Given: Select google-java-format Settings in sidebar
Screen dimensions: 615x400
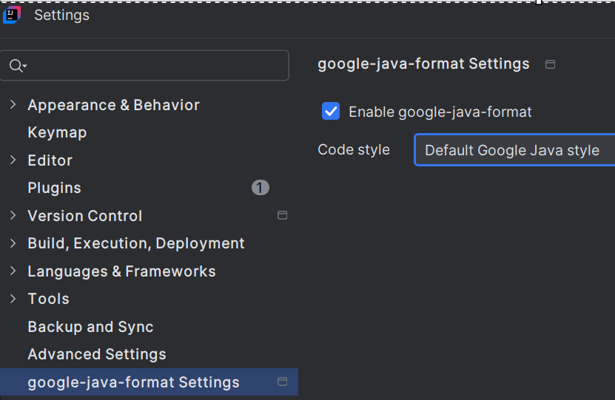Looking at the screenshot, I should [x=133, y=382].
